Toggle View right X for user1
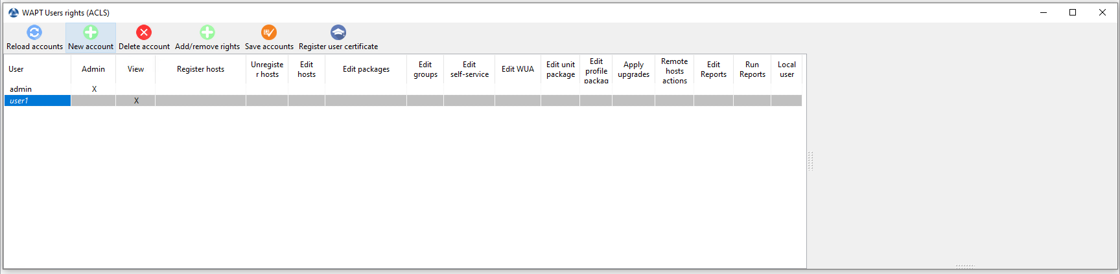This screenshot has height=274, width=1120. pyautogui.click(x=135, y=101)
